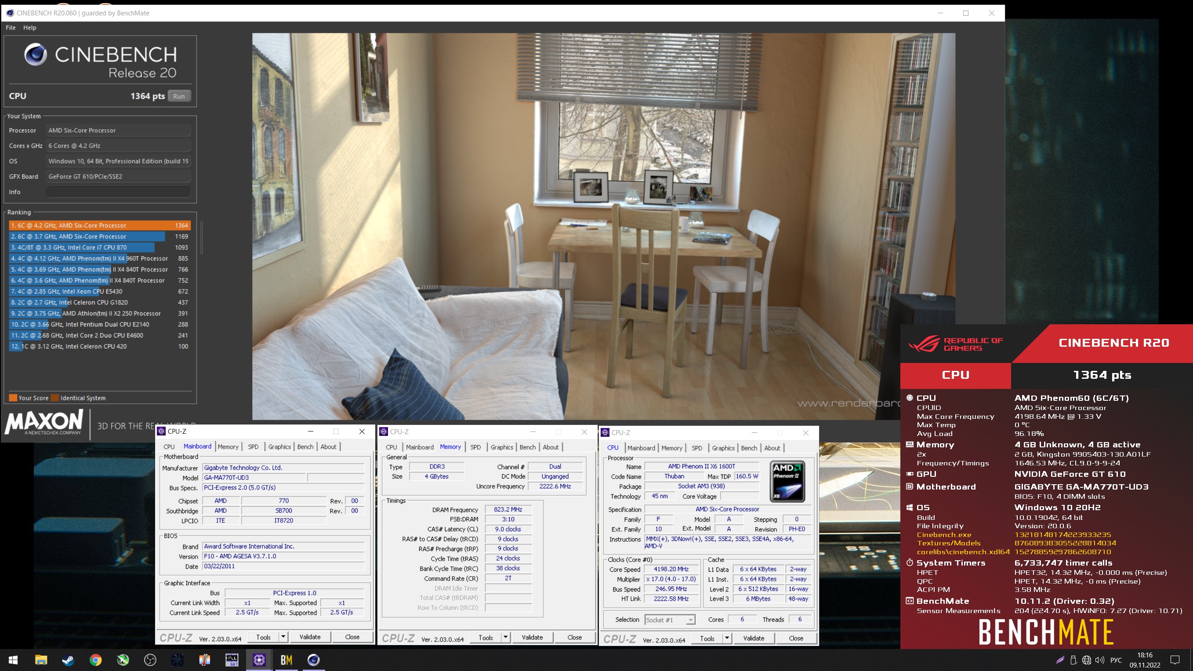Expand the Socket #1 selection dropdown
This screenshot has width=1193, height=671.
(690, 620)
